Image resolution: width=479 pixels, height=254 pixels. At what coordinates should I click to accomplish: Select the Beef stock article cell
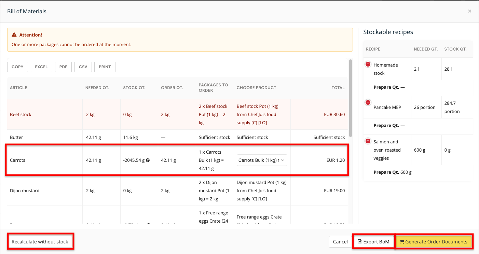45,114
